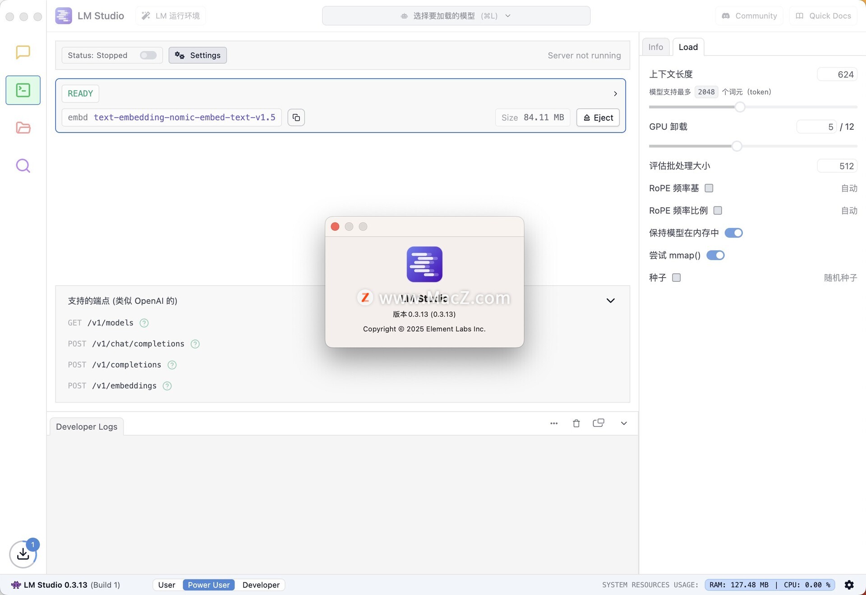This screenshot has height=595, width=866.
Task: Open help for GET /v1/models endpoint
Action: (144, 323)
